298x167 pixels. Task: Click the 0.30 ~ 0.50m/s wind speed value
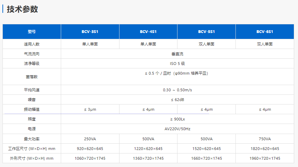pos(177,90)
